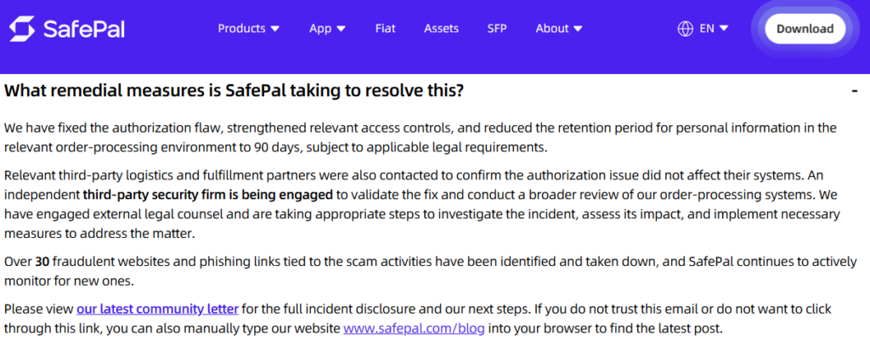
Task: Click the caret next to About
Action: click(578, 29)
